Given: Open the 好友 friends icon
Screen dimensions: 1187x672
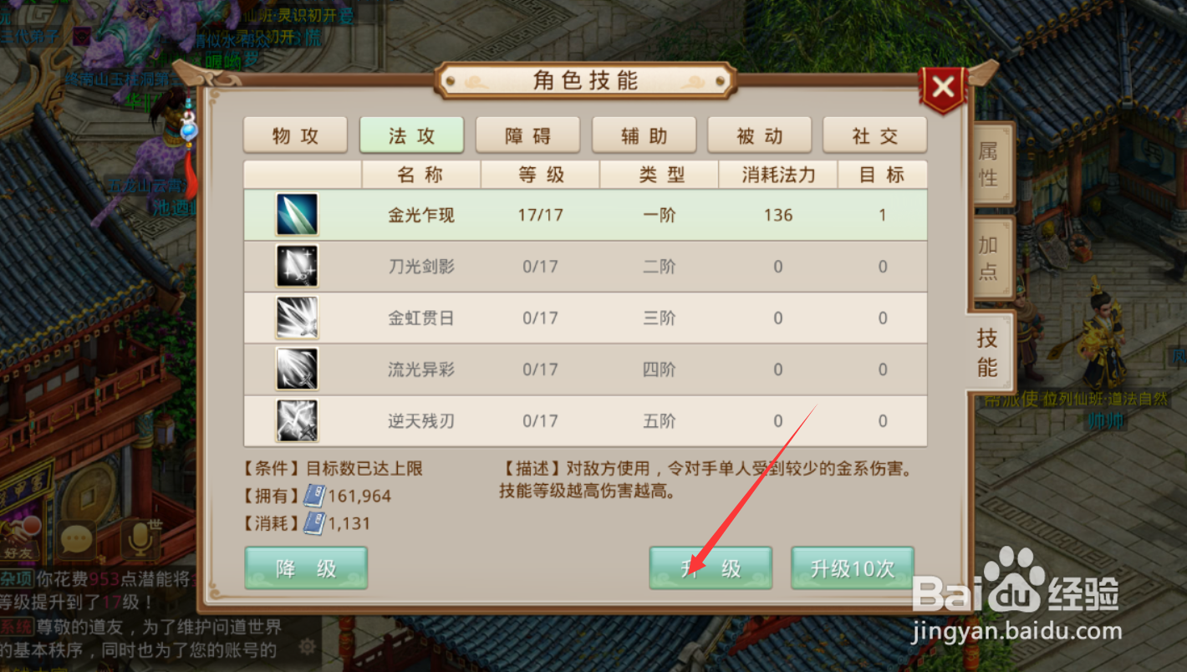Looking at the screenshot, I should point(18,540).
